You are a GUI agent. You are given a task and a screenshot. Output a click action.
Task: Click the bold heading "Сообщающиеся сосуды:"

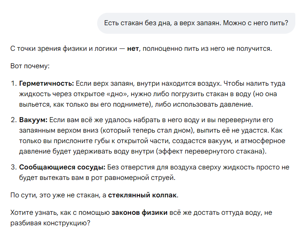(62, 168)
